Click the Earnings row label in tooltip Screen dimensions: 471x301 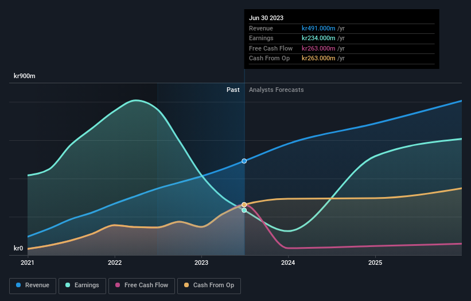point(262,38)
